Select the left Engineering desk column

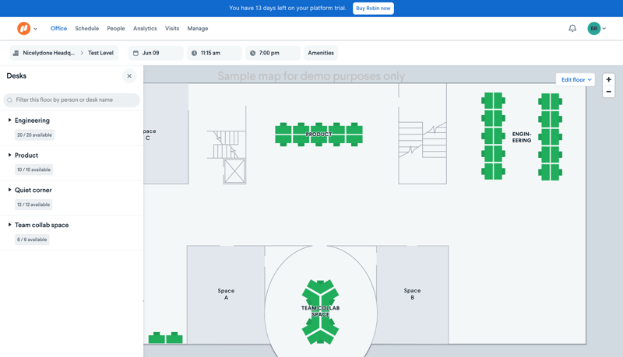click(493, 136)
